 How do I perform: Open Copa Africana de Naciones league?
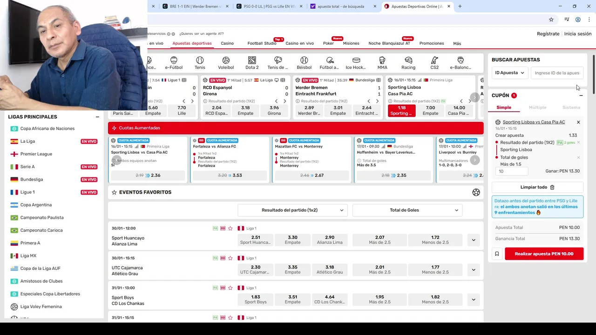[47, 128]
